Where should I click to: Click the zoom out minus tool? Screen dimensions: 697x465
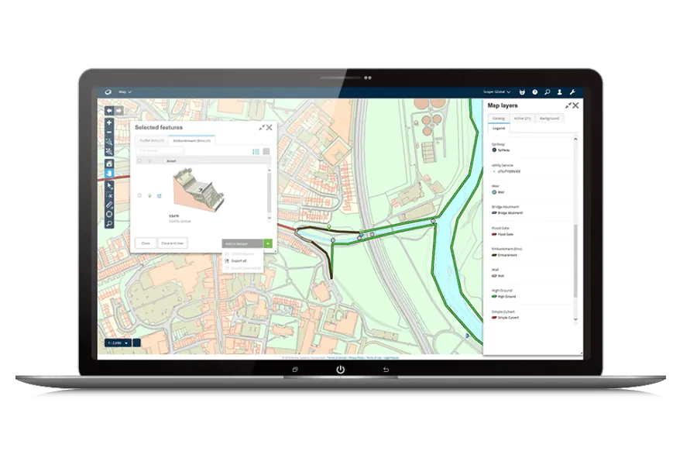(x=109, y=133)
